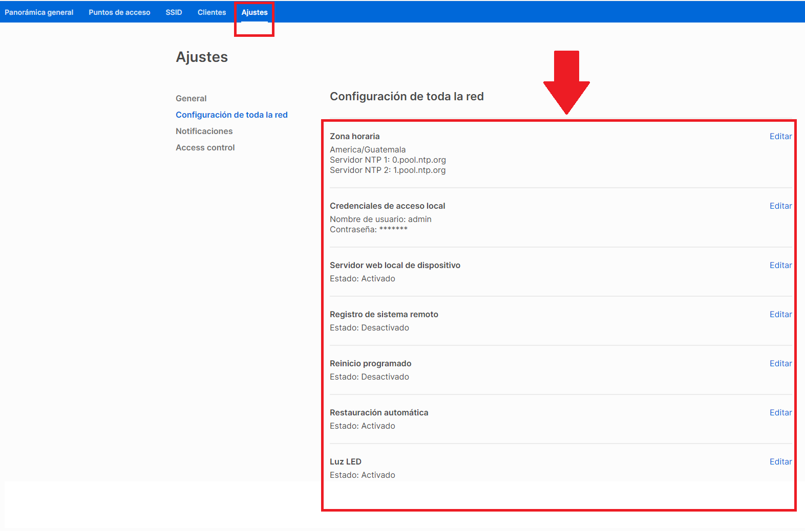Edit the Luz LED setting
Image resolution: width=805 pixels, height=531 pixels.
click(780, 461)
